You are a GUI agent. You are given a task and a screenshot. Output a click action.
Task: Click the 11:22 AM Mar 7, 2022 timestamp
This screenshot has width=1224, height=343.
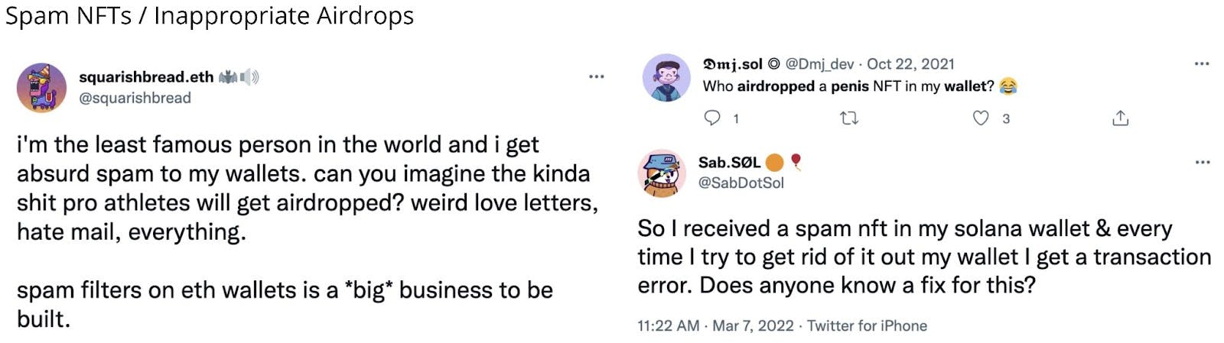click(715, 325)
